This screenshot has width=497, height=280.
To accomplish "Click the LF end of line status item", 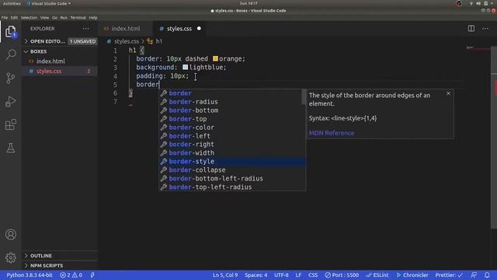I will [298, 275].
